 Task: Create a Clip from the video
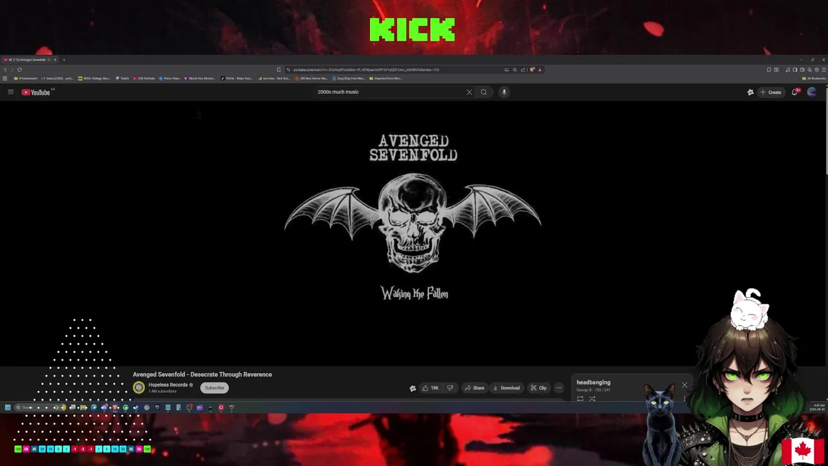click(538, 388)
